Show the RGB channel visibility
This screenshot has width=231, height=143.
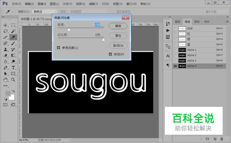[x=175, y=29]
